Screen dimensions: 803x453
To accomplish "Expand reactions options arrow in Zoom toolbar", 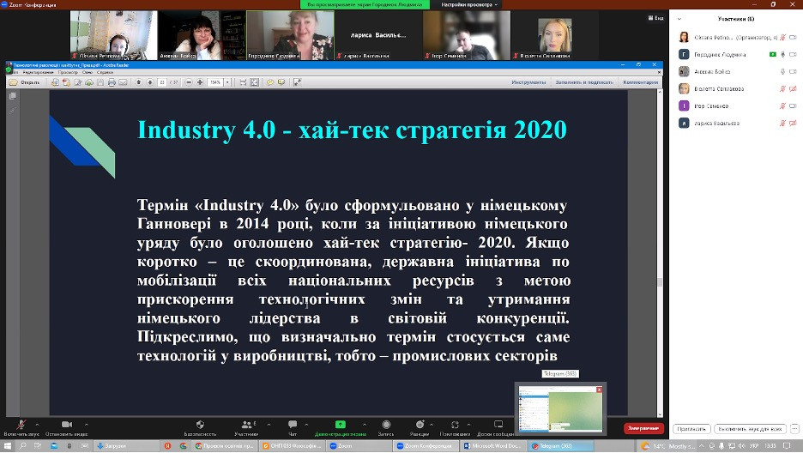I will [432, 425].
